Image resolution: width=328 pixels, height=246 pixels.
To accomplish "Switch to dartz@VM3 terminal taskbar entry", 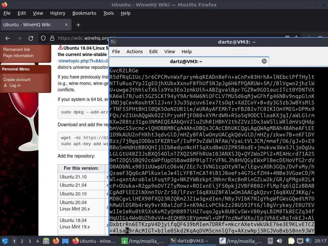I will pyautogui.click(x=192, y=241).
